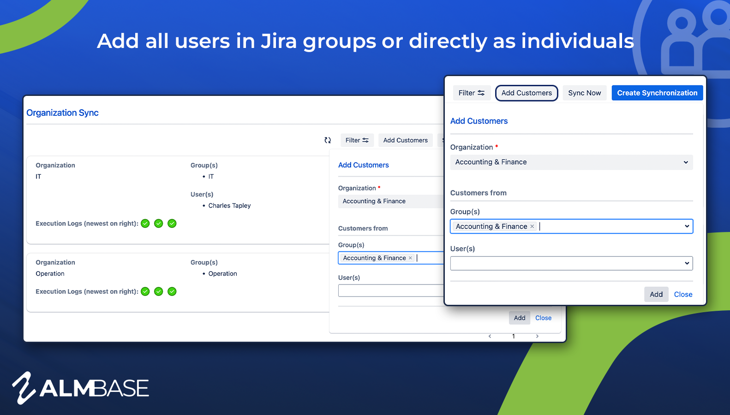Click the ALMBASE logo
The width and height of the screenshot is (730, 415).
click(80, 388)
